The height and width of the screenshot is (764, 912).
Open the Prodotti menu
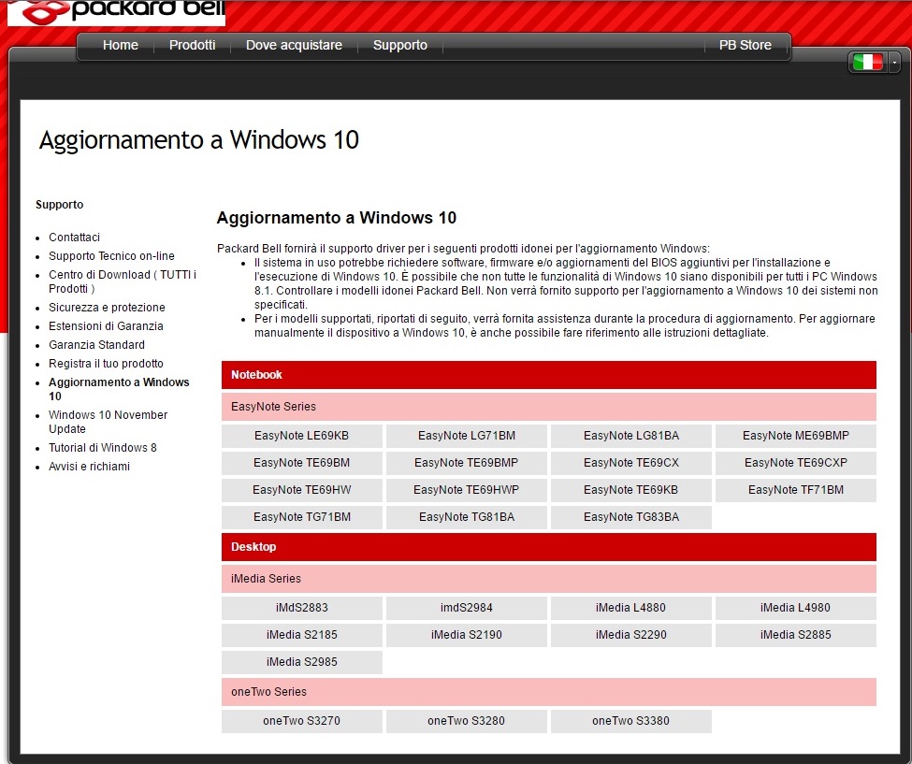coord(192,45)
